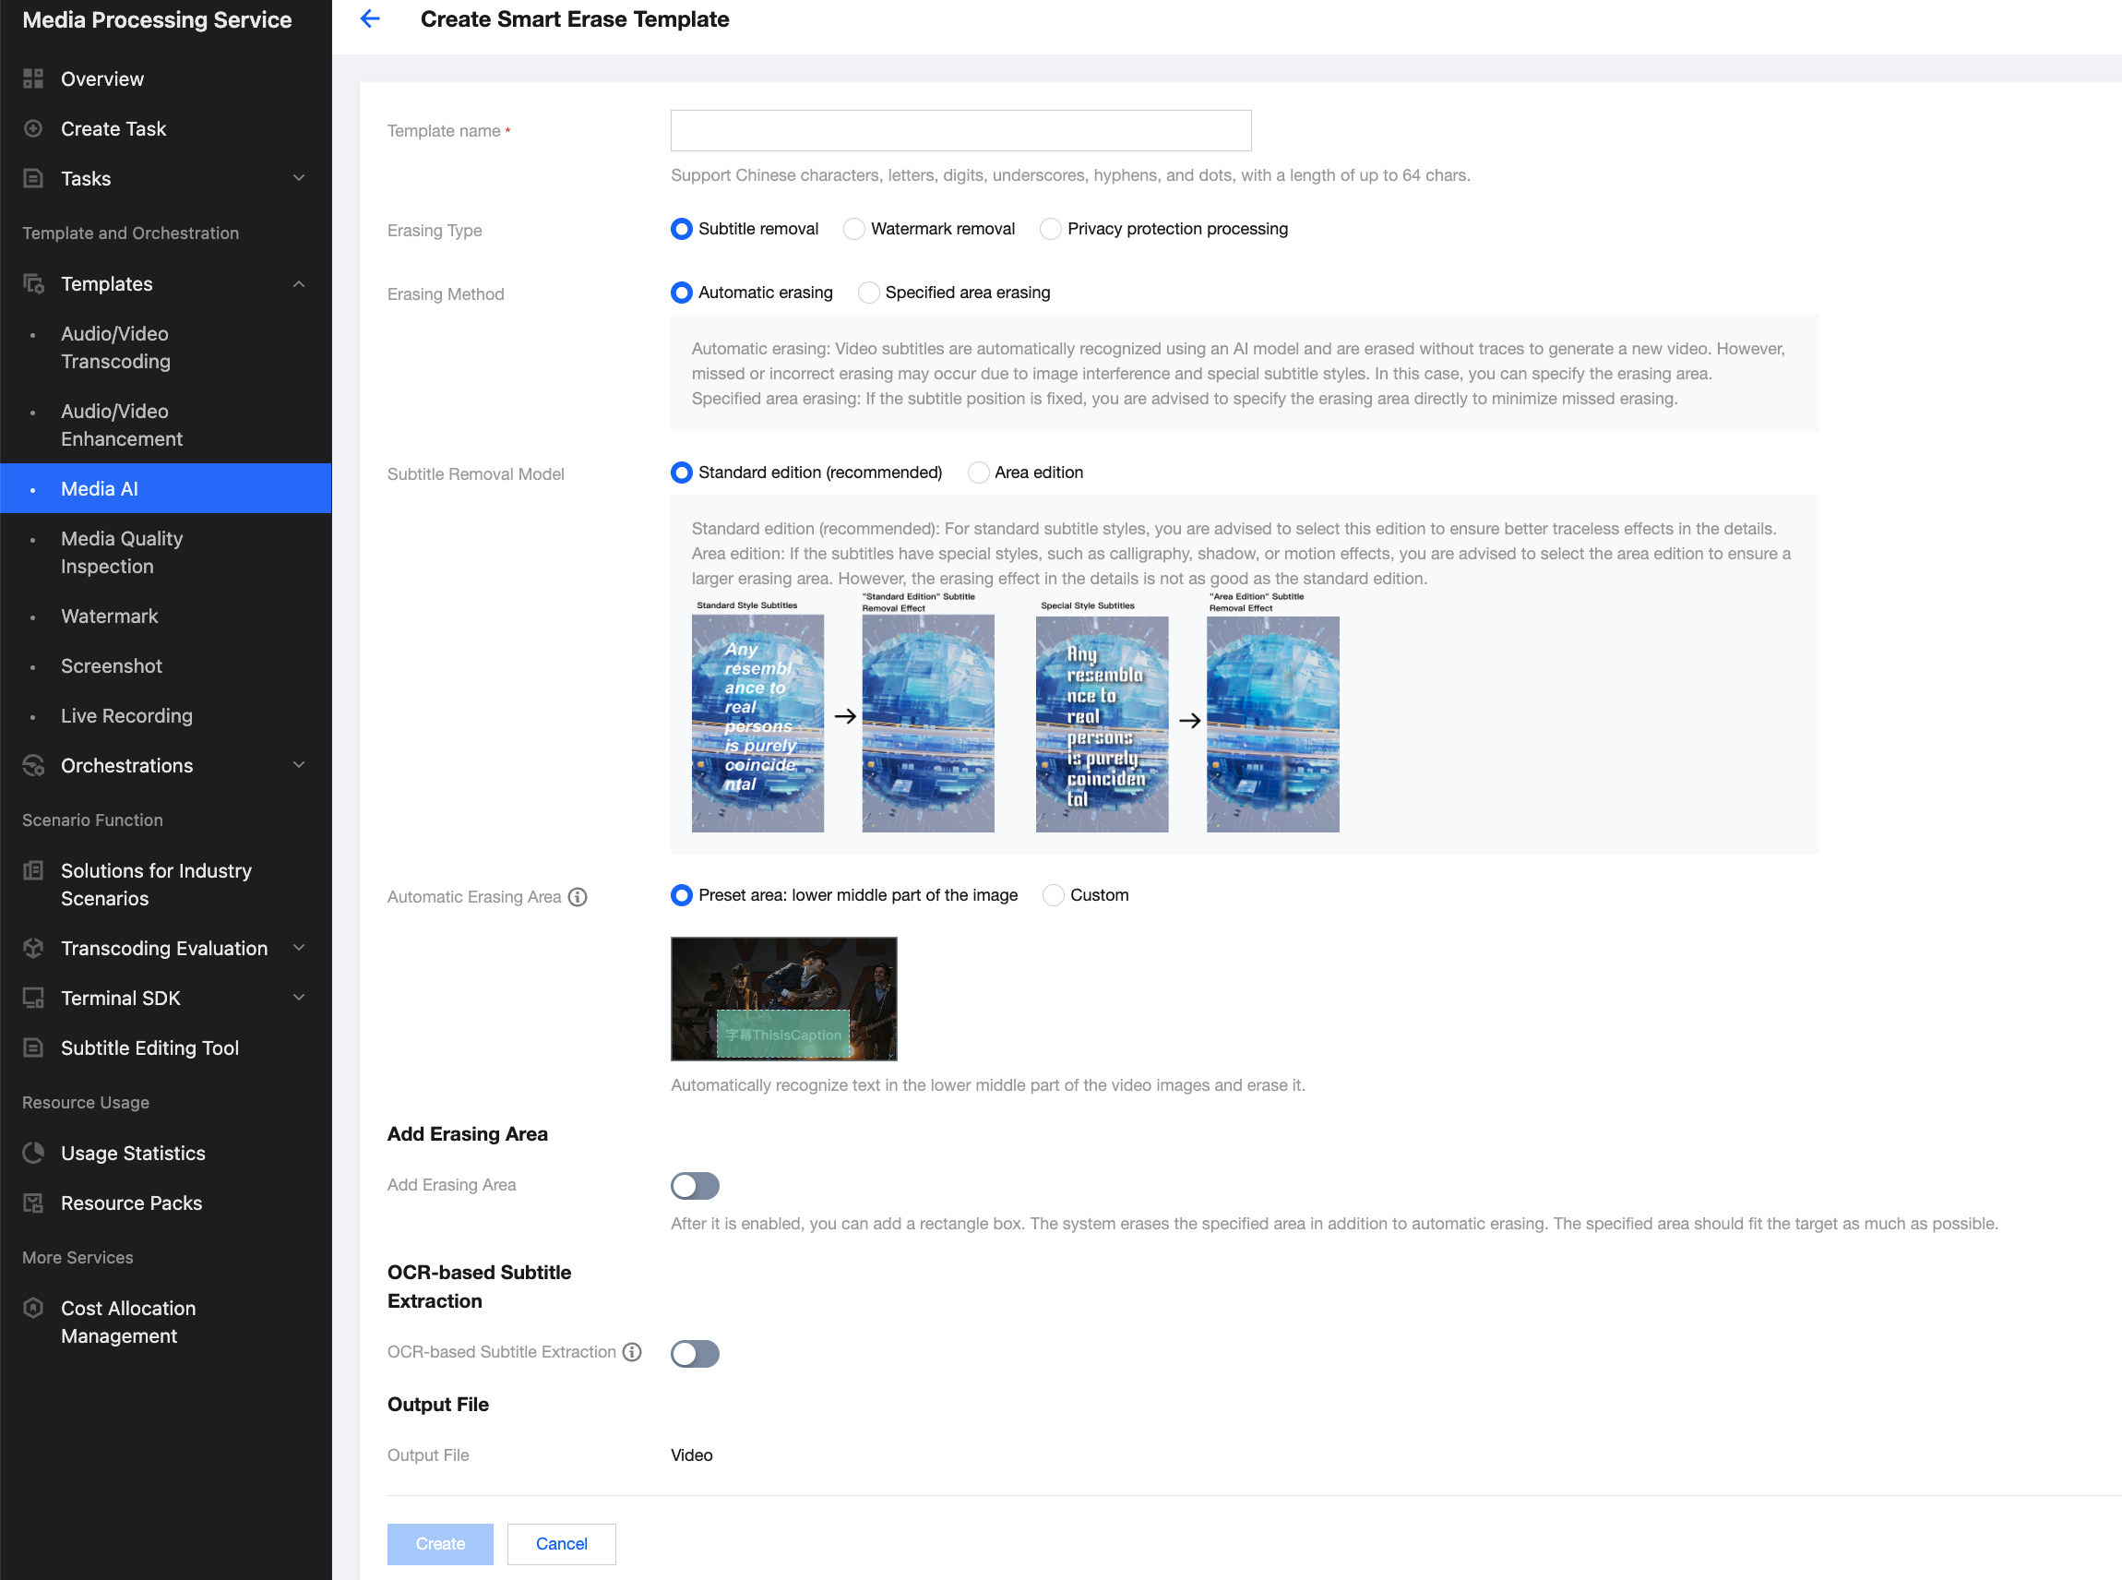Enable the Add Erasing Area switch
The width and height of the screenshot is (2122, 1580).
click(x=695, y=1186)
